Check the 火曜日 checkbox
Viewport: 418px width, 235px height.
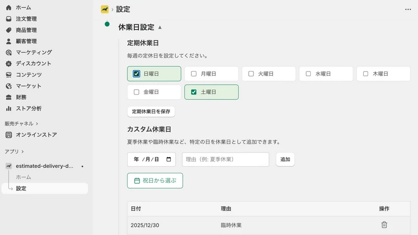(251, 74)
